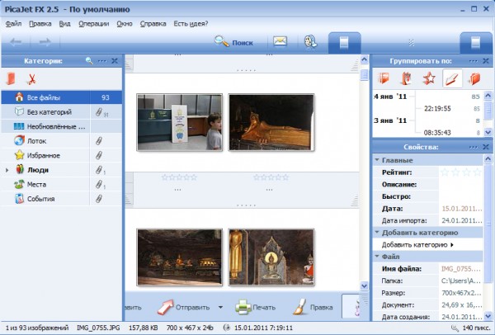Click the Поиск search button
Image resolution: width=495 pixels, height=335 pixels.
(x=234, y=40)
